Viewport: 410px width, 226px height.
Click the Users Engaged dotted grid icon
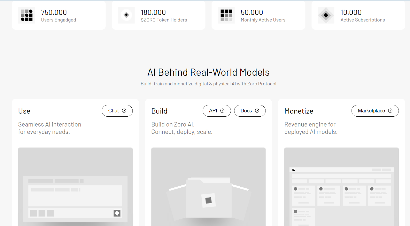(x=27, y=15)
